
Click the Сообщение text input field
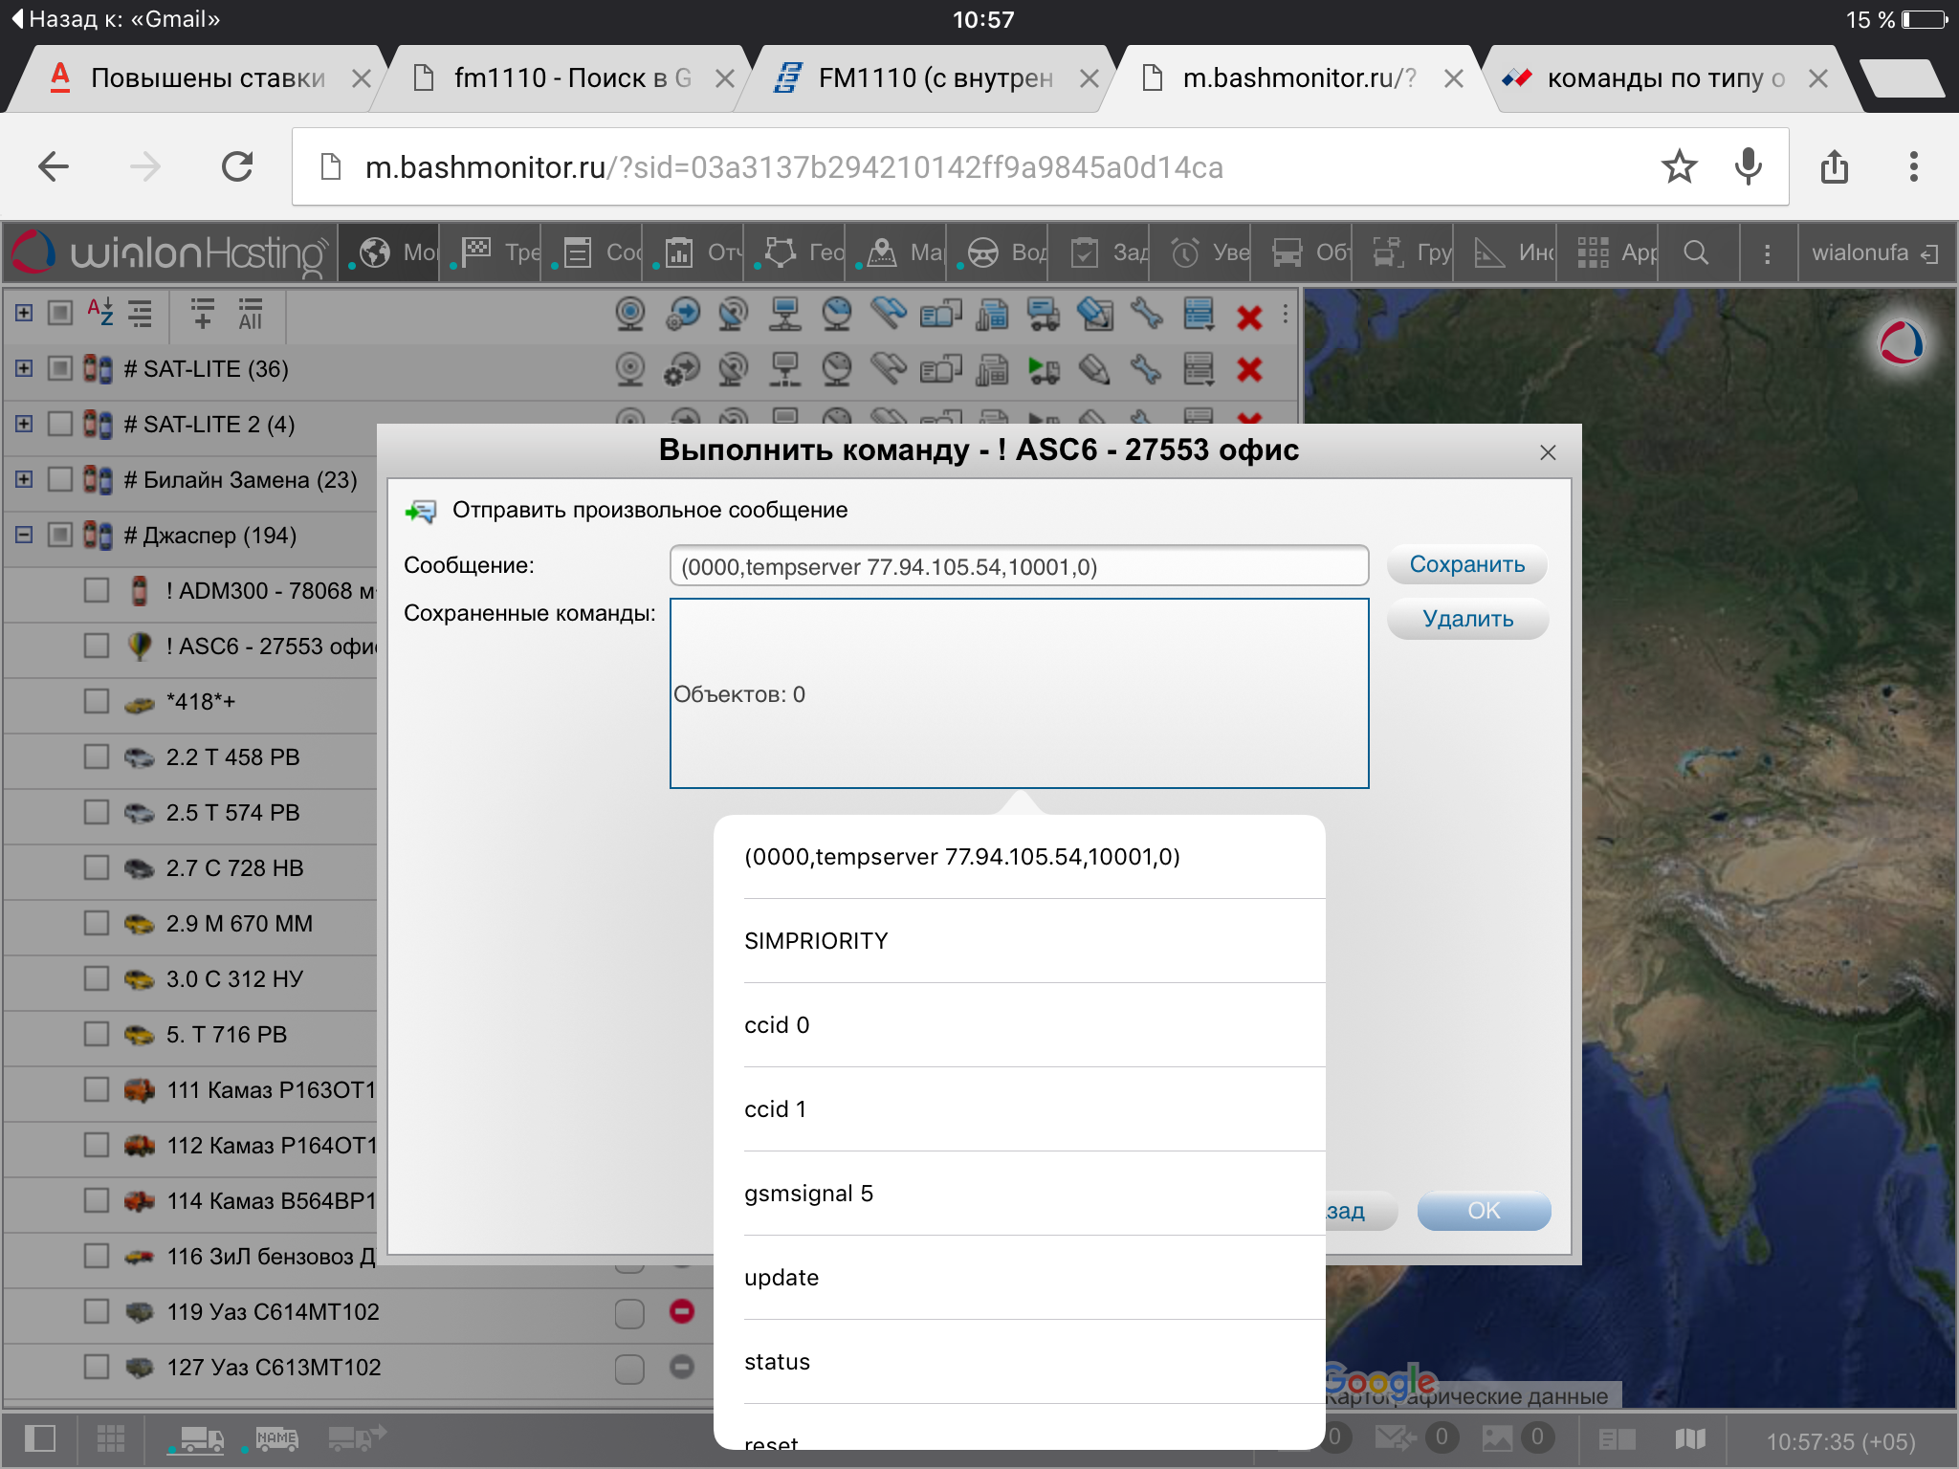(1019, 566)
